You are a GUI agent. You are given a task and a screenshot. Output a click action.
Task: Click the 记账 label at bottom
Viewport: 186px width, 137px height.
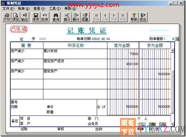(24, 129)
